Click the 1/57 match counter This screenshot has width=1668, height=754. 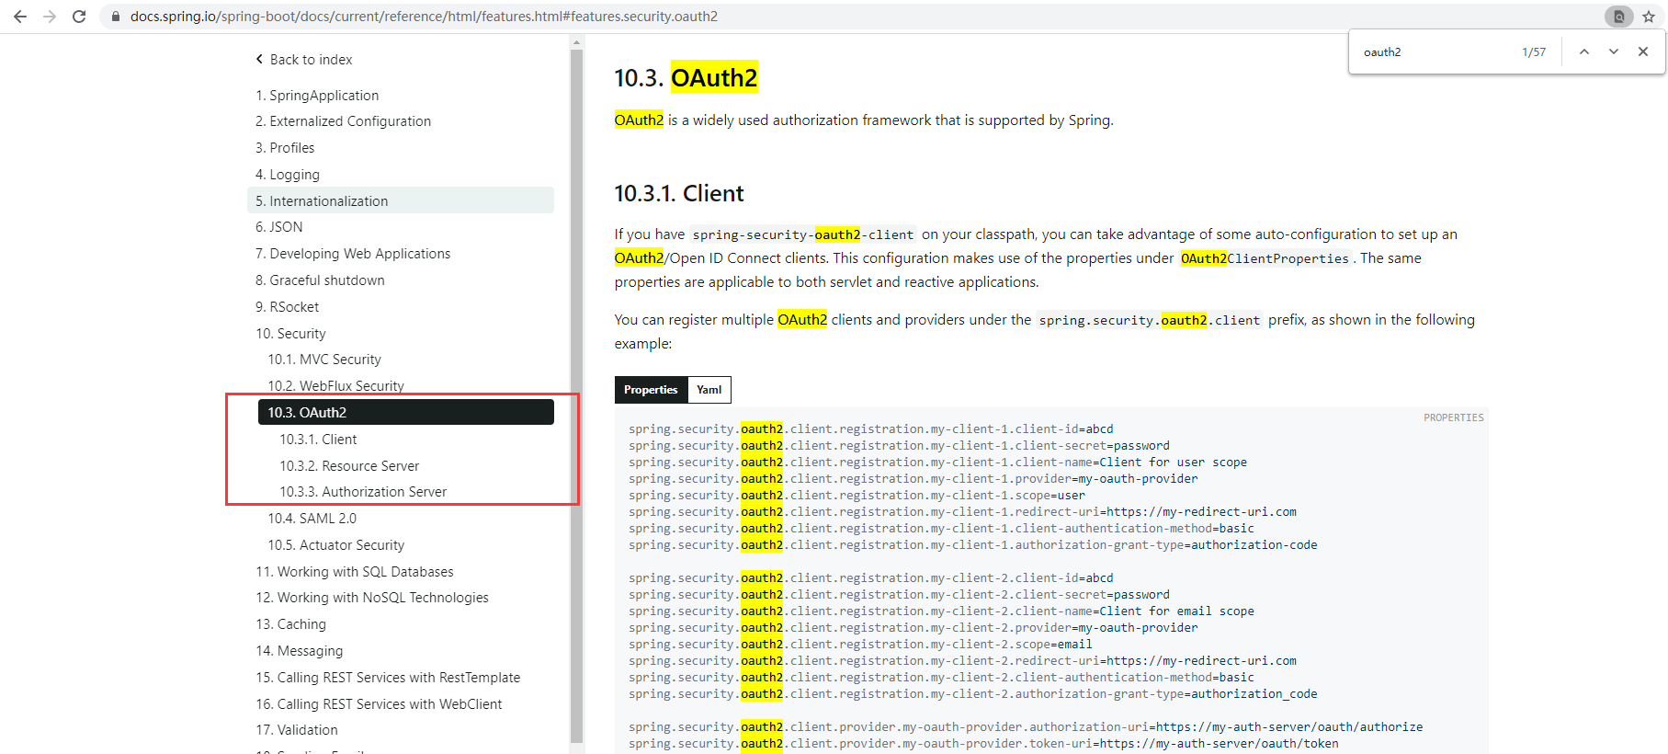coord(1534,52)
